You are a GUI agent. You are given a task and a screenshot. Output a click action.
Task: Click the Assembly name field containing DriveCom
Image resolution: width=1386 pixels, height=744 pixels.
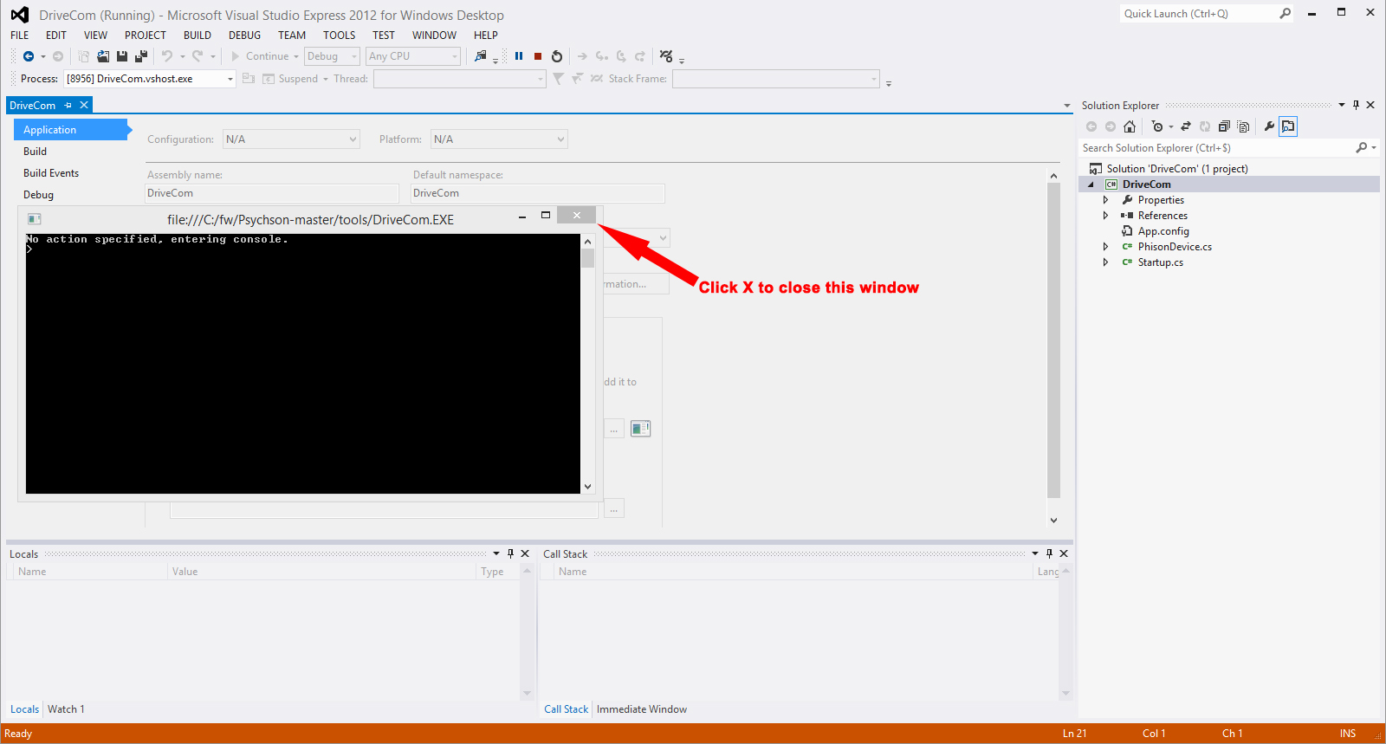click(272, 193)
